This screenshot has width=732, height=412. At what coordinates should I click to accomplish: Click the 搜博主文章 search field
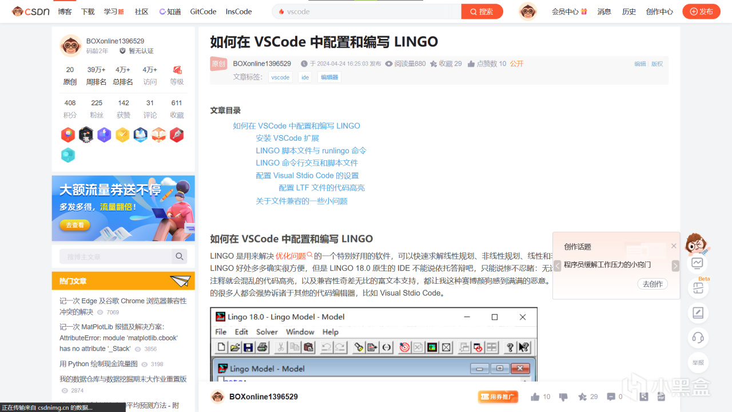click(116, 256)
